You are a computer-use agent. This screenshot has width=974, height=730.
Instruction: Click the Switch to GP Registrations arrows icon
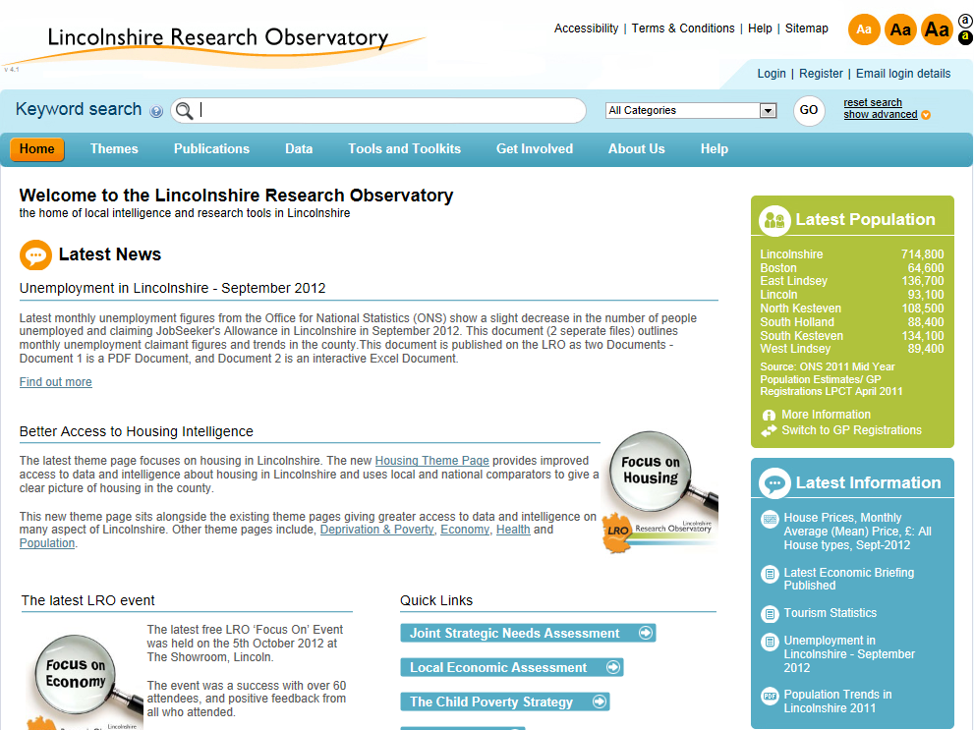pyautogui.click(x=769, y=430)
